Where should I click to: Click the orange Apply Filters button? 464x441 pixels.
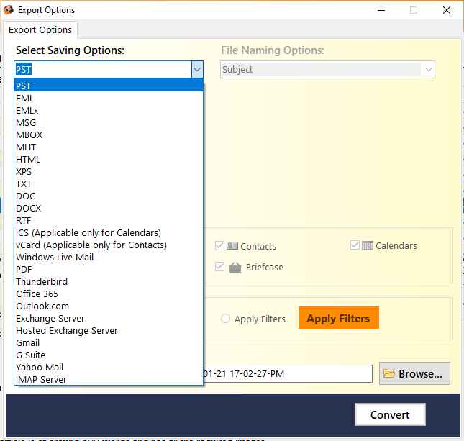pos(339,318)
